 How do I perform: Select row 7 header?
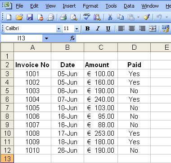7,107
